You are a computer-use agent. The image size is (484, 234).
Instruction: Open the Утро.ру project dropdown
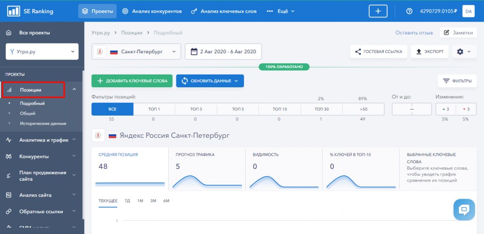pyautogui.click(x=42, y=51)
